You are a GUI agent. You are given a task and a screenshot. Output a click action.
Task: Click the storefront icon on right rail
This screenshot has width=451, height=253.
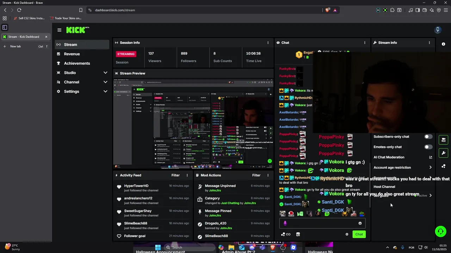click(443, 140)
